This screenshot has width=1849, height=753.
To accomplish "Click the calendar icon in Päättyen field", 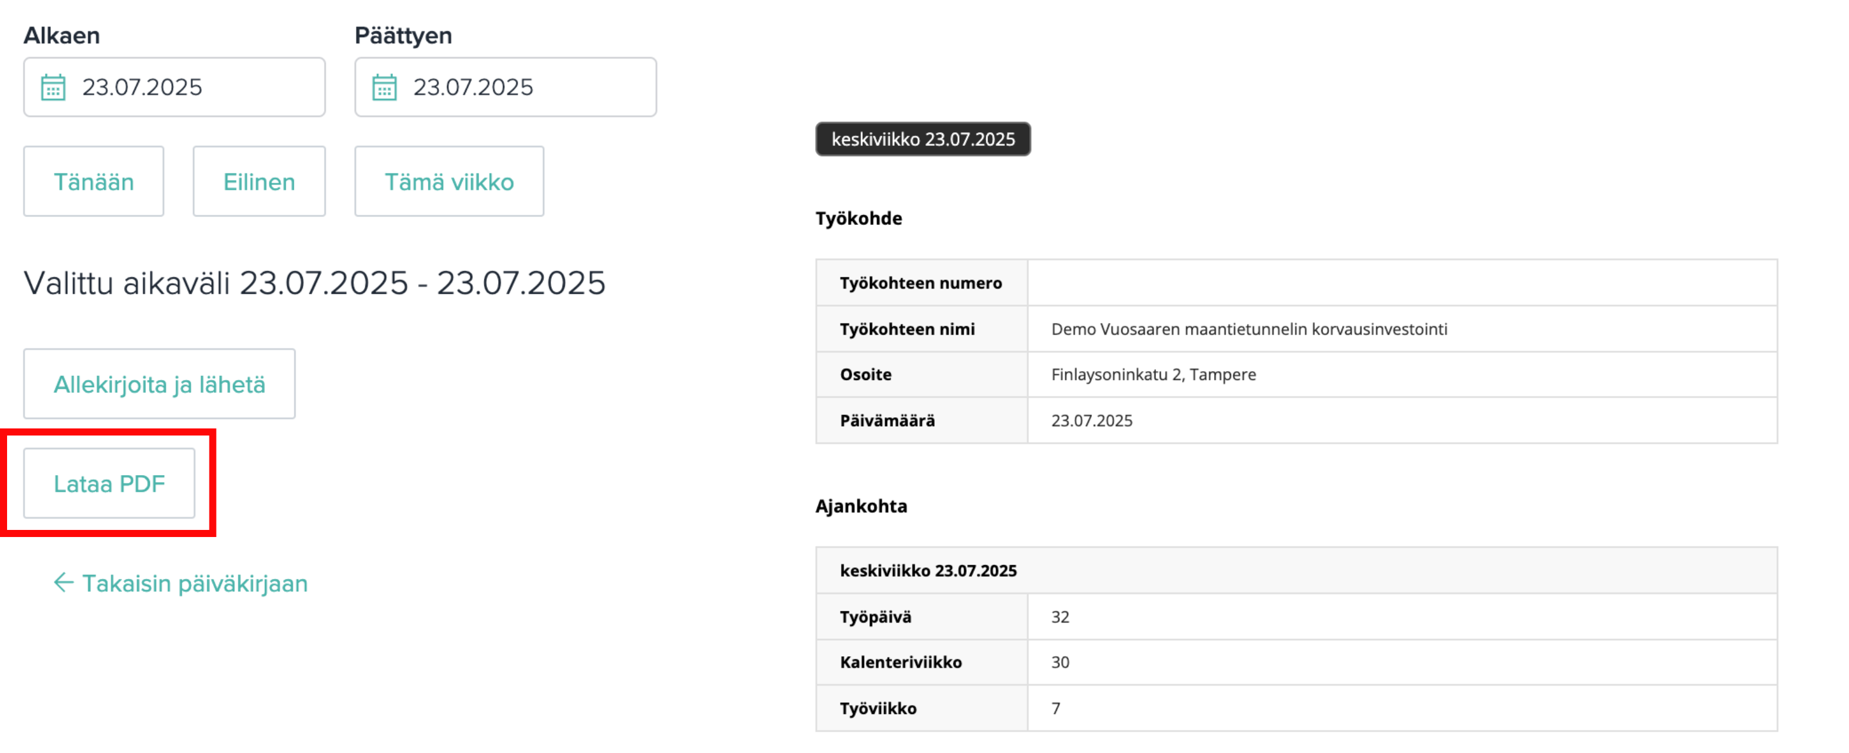I will (384, 87).
